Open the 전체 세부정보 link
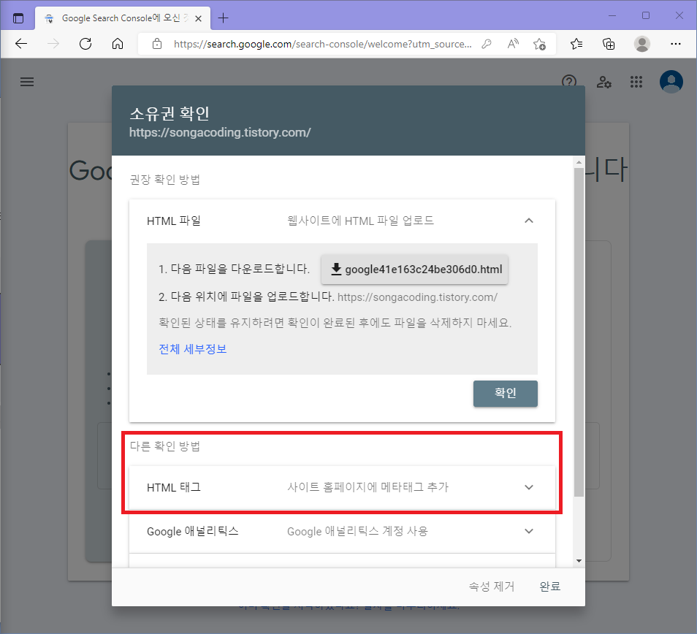 192,348
